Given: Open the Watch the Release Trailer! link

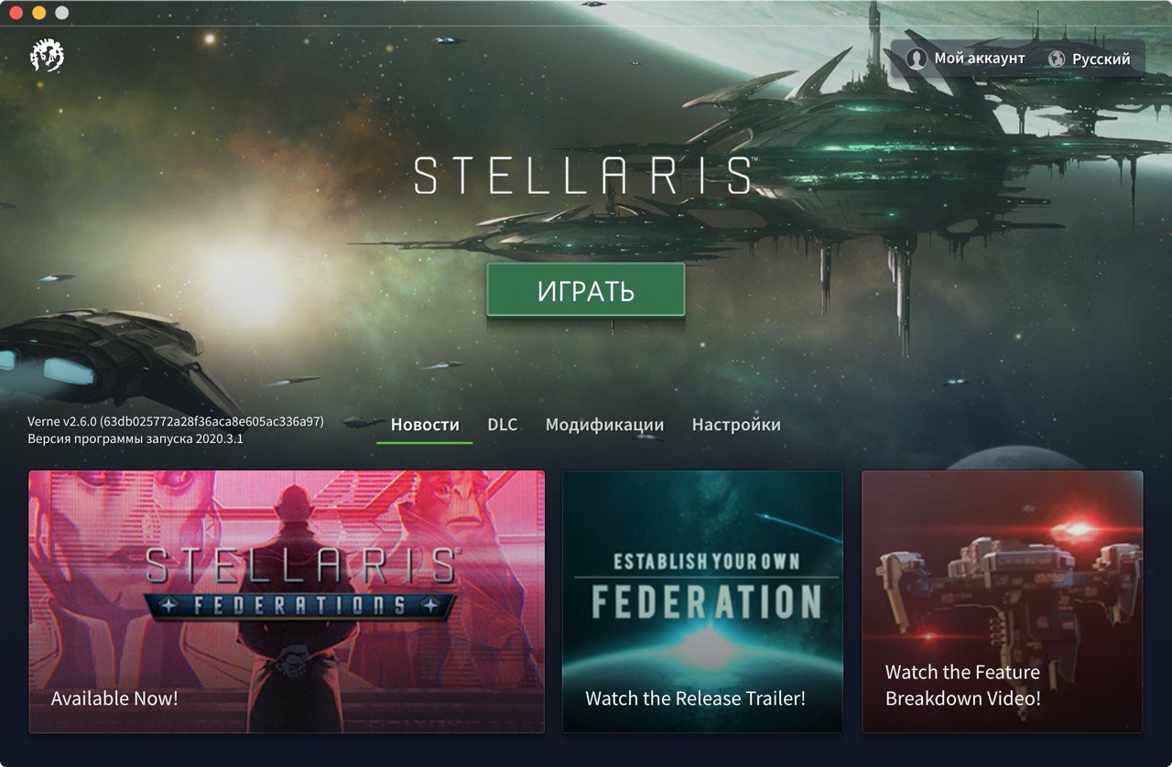Looking at the screenshot, I should click(696, 698).
